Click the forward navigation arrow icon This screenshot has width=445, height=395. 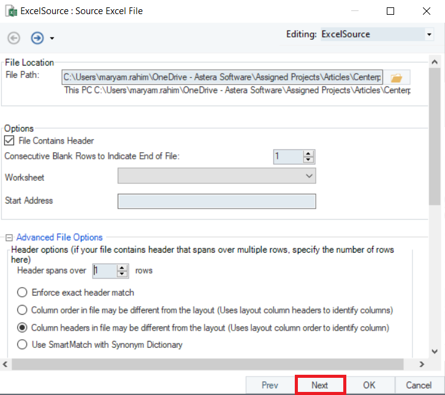pyautogui.click(x=37, y=38)
